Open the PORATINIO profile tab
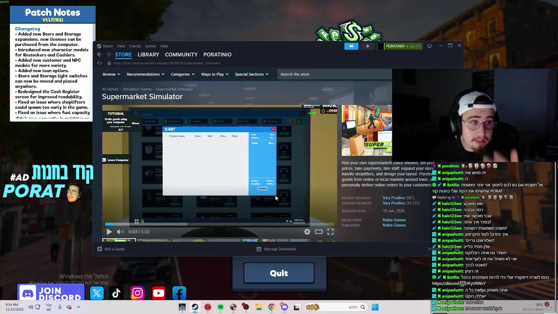Screen dimensions: 558x314 (x=218, y=55)
